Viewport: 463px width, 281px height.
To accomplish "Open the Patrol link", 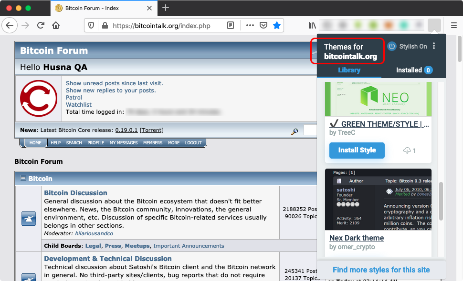I will click(74, 98).
